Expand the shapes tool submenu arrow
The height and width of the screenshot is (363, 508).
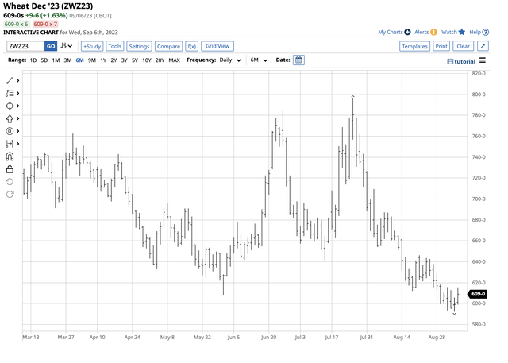17,106
